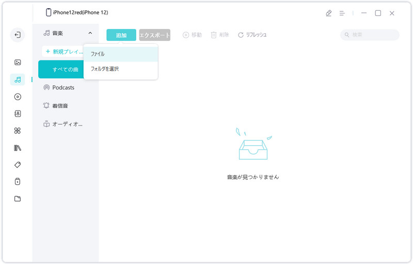Select the Music icon in the sidebar
Viewport: 413px width, 264px height.
coord(18,80)
